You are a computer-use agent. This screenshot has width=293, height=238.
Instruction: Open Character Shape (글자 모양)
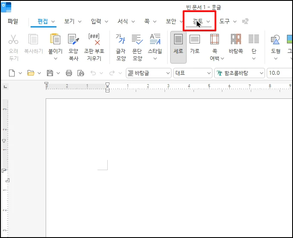121,39
